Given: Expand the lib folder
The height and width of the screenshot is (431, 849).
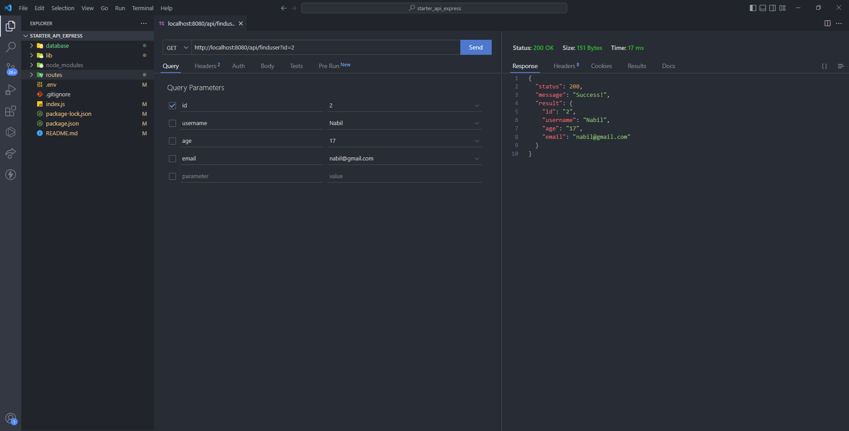Looking at the screenshot, I should tap(88, 55).
